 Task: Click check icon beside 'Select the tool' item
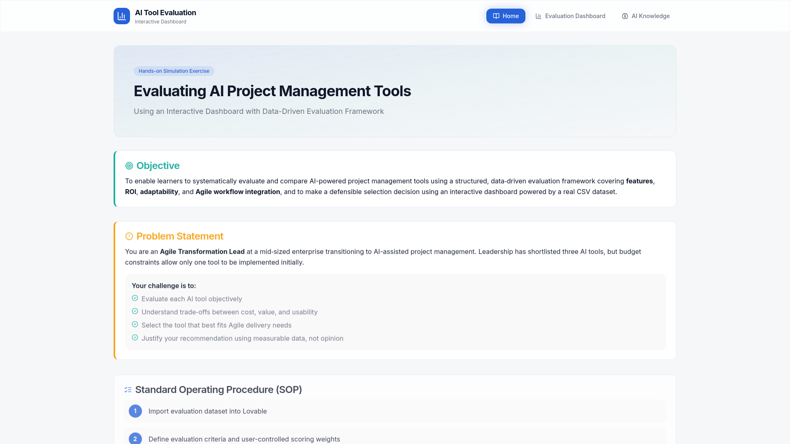[135, 324]
